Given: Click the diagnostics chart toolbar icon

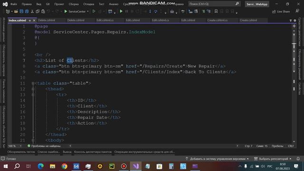Looking at the screenshot, I should coord(172,11).
